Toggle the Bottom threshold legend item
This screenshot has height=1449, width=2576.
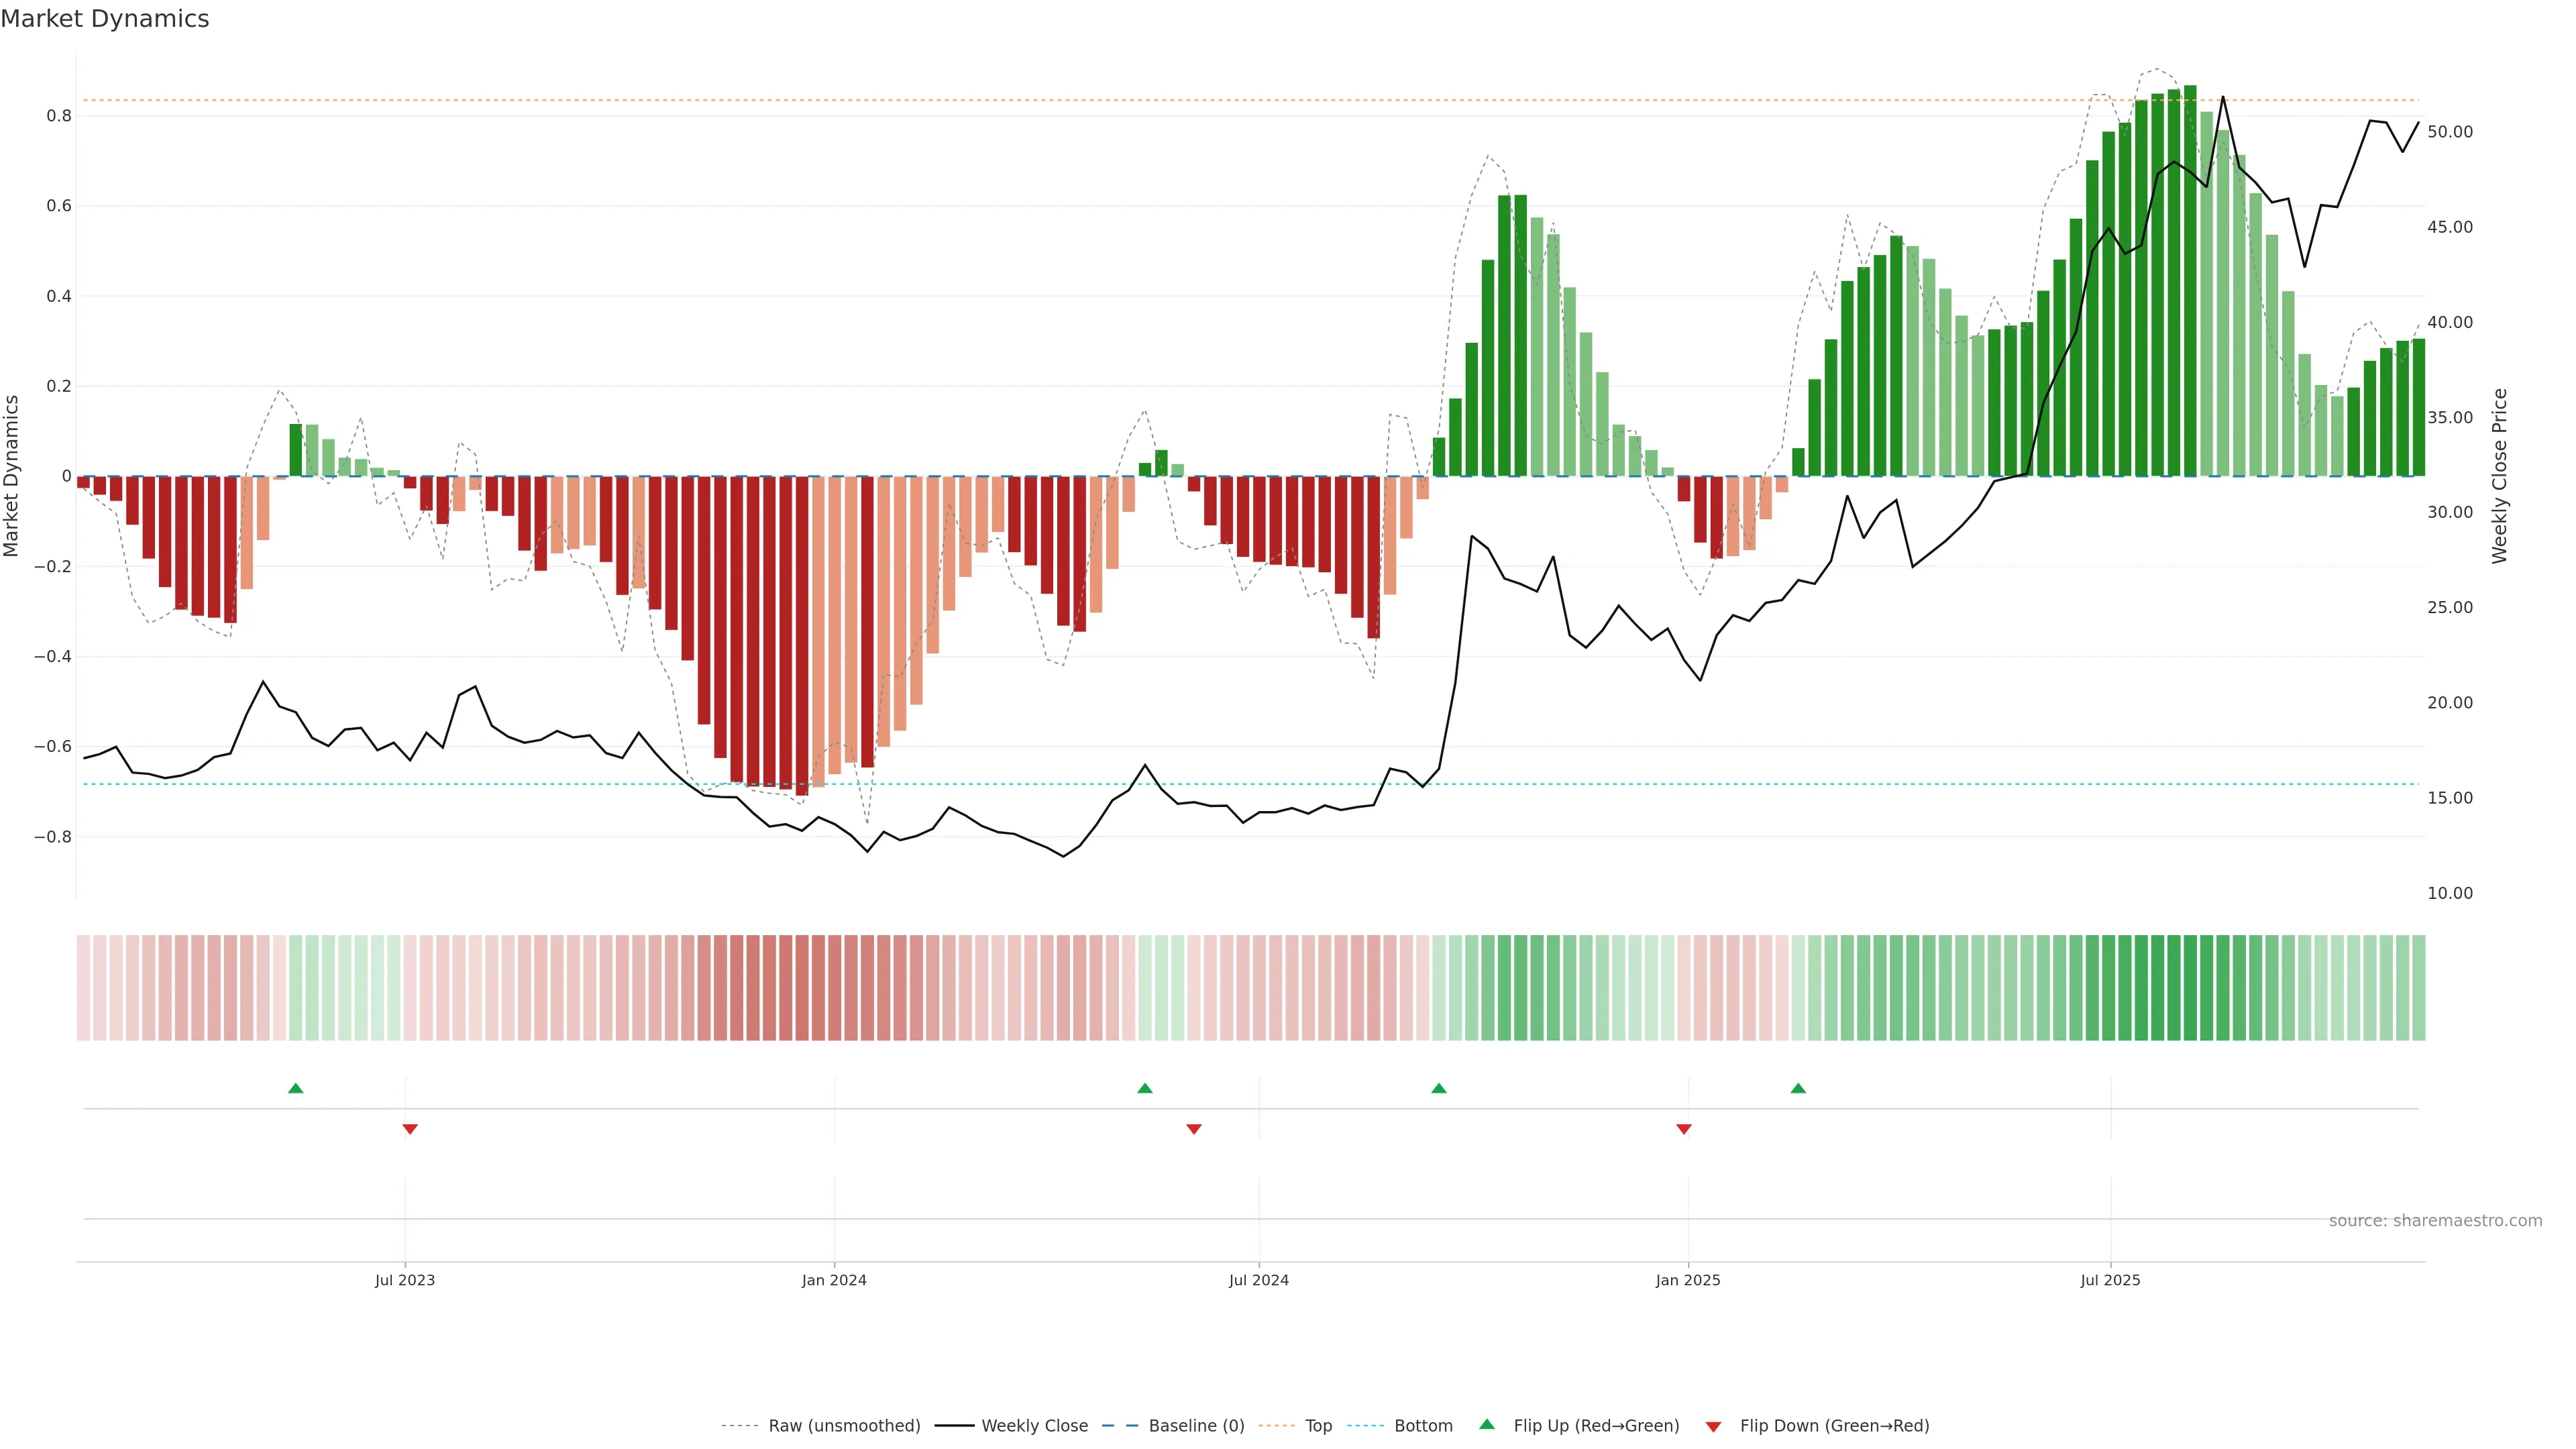tap(1423, 1426)
